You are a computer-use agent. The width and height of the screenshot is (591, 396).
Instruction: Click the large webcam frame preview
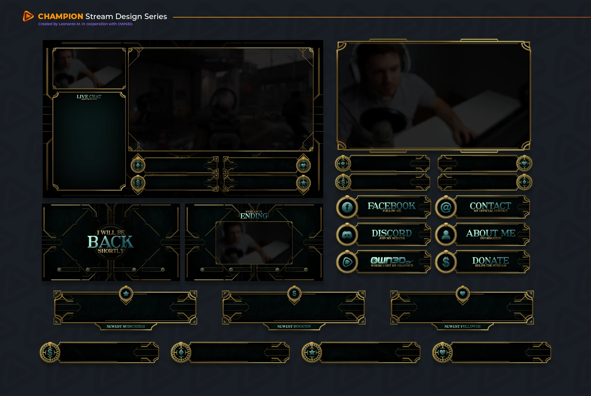pos(433,95)
